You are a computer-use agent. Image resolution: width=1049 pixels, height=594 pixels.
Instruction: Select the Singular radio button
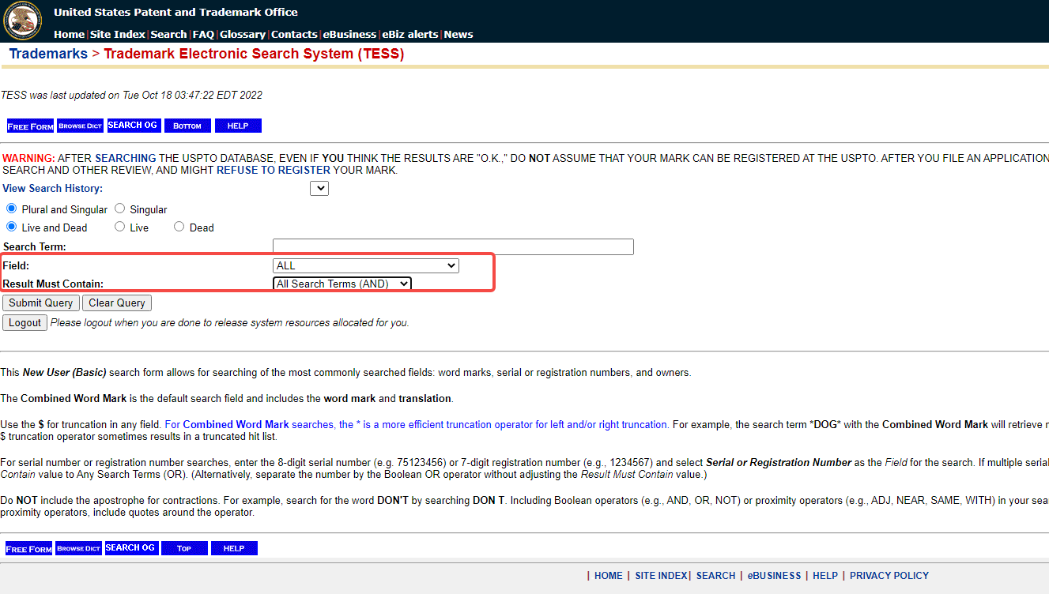tap(119, 209)
